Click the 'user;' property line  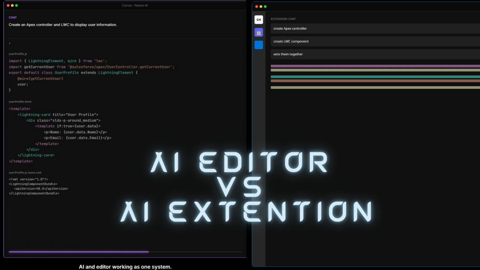pyautogui.click(x=23, y=84)
